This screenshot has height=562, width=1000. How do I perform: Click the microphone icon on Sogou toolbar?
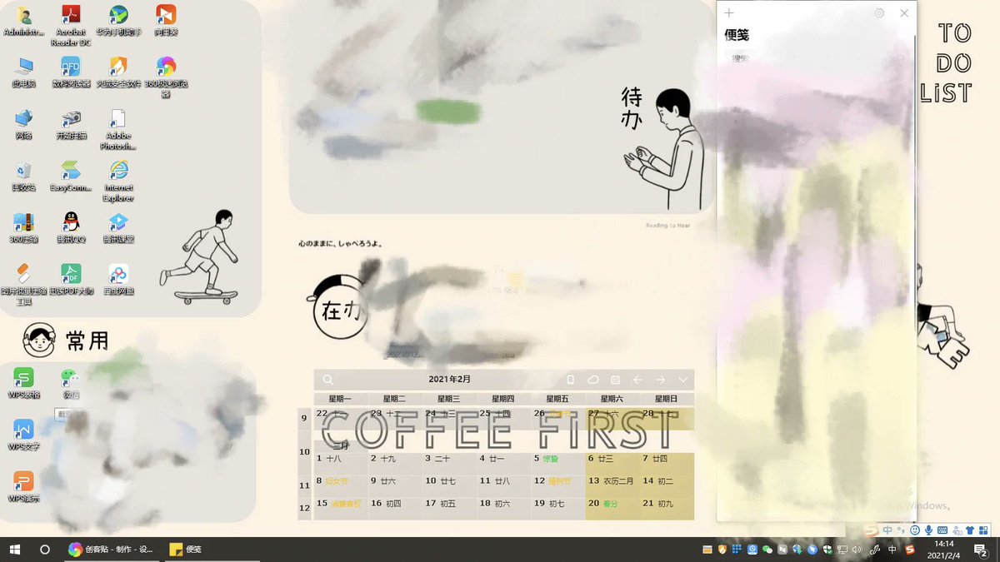tap(928, 530)
